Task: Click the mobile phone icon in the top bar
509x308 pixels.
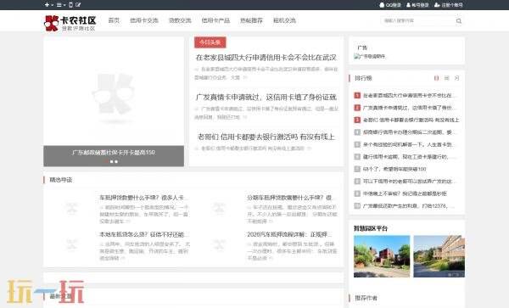Action: [x=70, y=5]
